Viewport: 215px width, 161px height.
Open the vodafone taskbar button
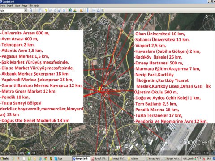[x=136, y=158]
